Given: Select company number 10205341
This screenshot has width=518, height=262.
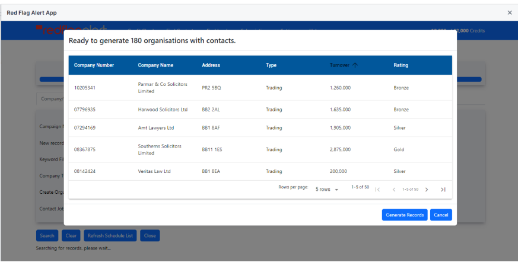Looking at the screenshot, I should click(85, 88).
